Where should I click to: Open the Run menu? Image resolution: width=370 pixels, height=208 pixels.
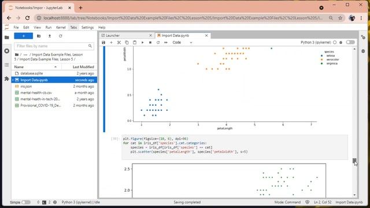click(x=49, y=27)
